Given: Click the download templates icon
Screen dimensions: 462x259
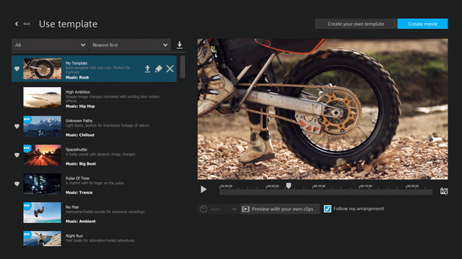Looking at the screenshot, I should coord(180,45).
